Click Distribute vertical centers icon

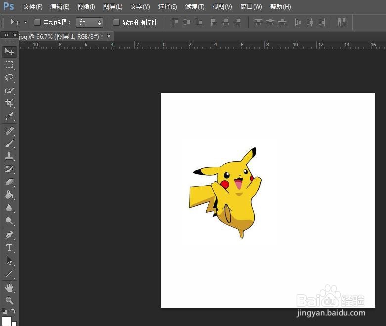(270, 22)
